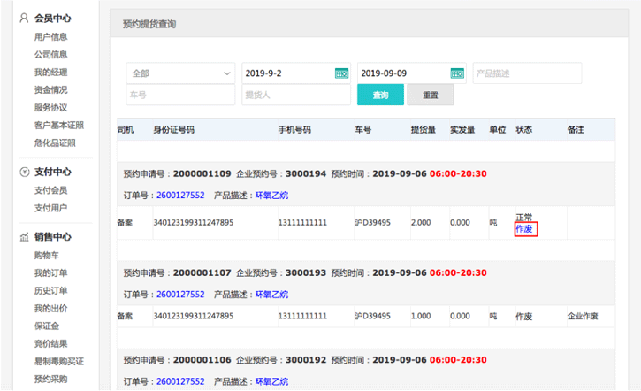641x391 pixels.
Task: Click 会员中心 section heading
Action: [53, 18]
